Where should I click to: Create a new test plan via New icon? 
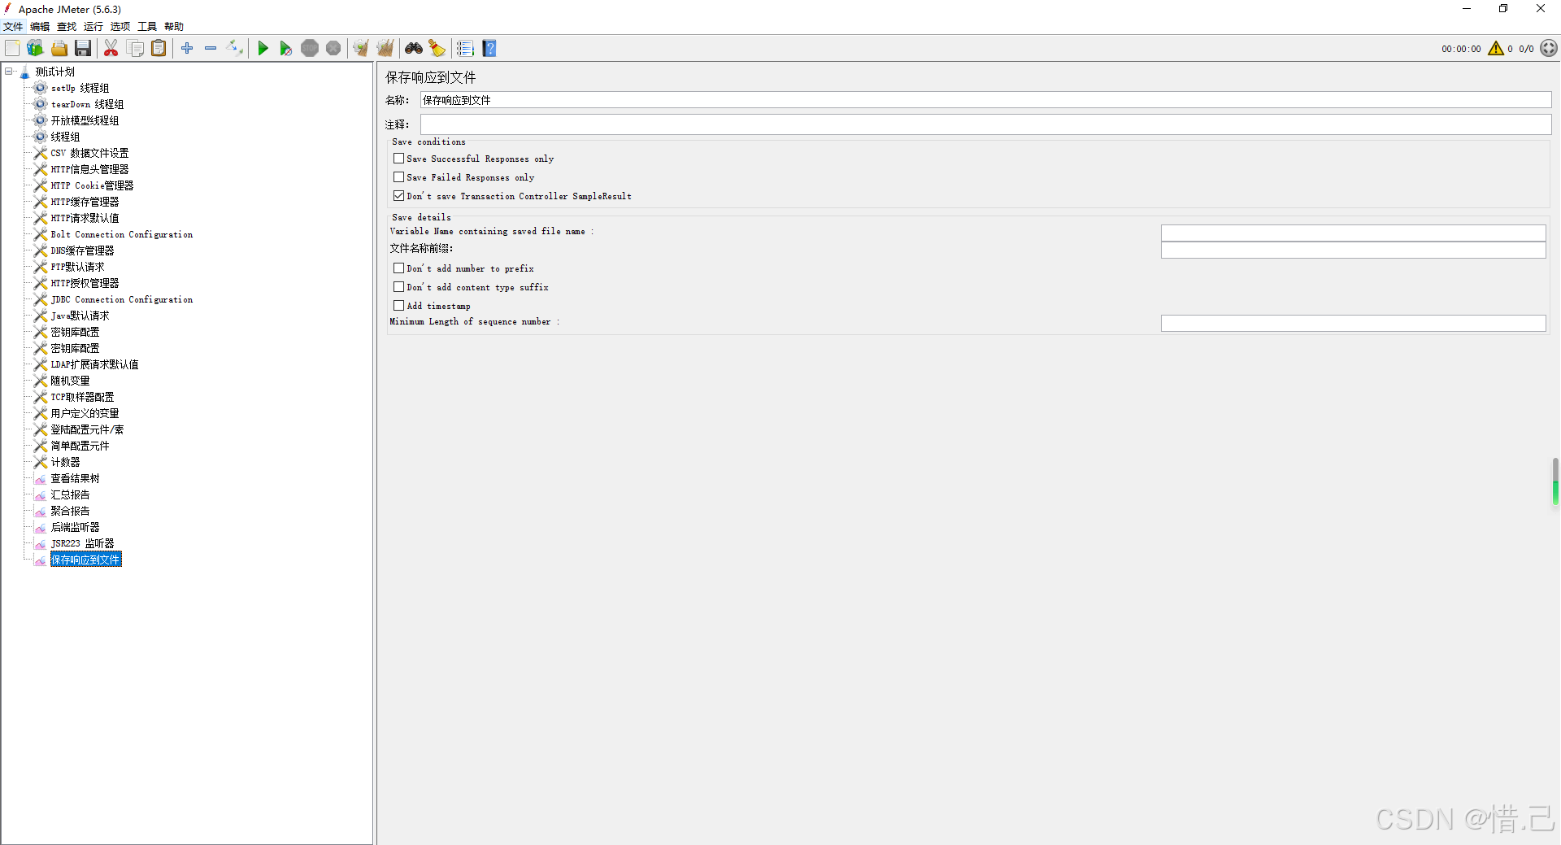(x=12, y=49)
